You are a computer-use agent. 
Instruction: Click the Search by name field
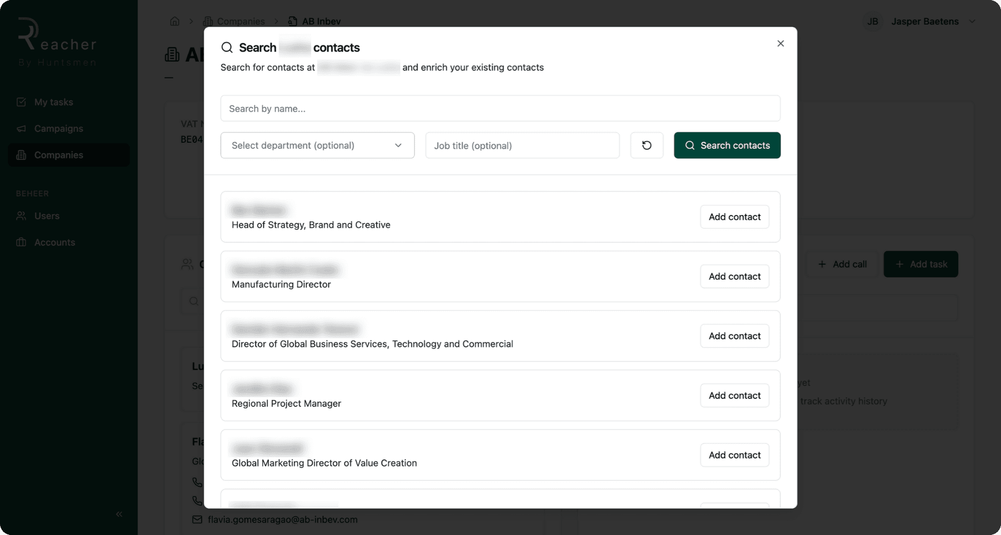coord(500,108)
